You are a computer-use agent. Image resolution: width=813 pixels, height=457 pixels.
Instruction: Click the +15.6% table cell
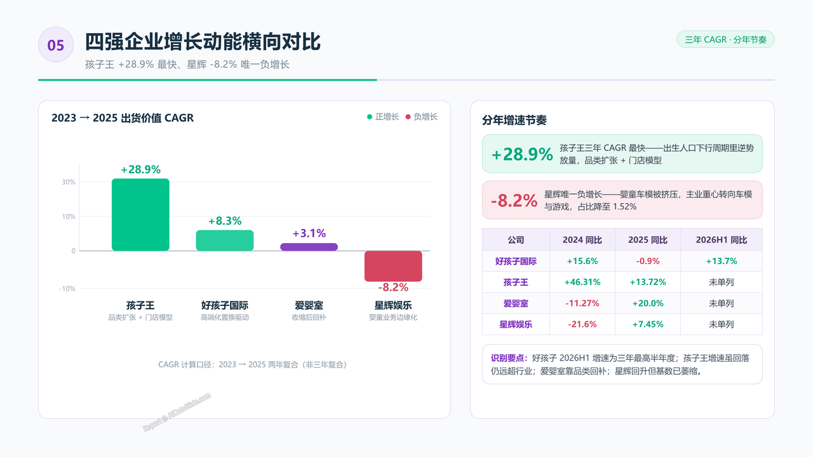pyautogui.click(x=582, y=261)
